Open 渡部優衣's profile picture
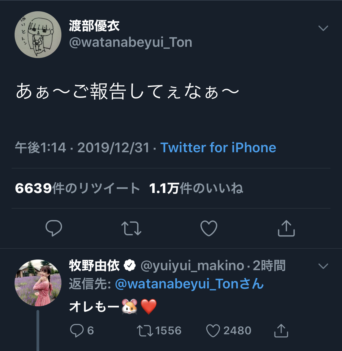This screenshot has width=342, height=351. [x=38, y=35]
